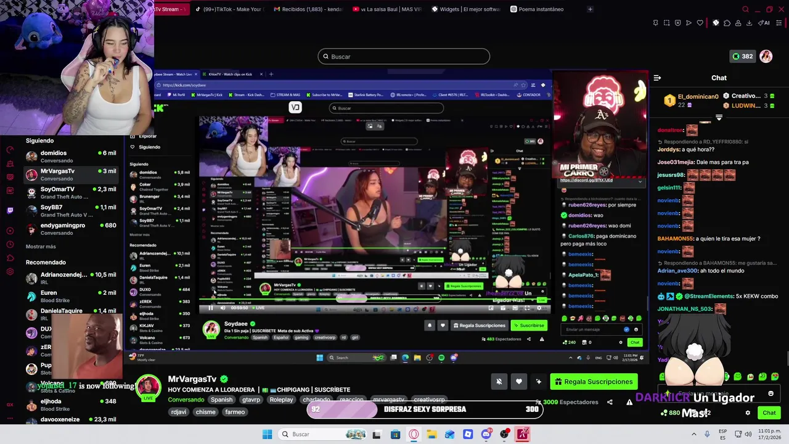
Task: Open Euren recommended channel
Action: click(70, 296)
